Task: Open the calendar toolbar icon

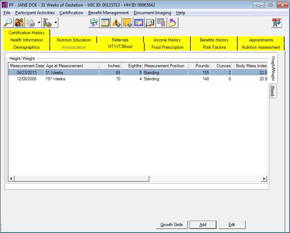Action: (105, 23)
